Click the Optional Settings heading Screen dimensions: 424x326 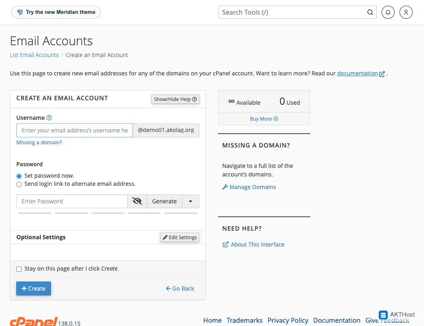41,237
